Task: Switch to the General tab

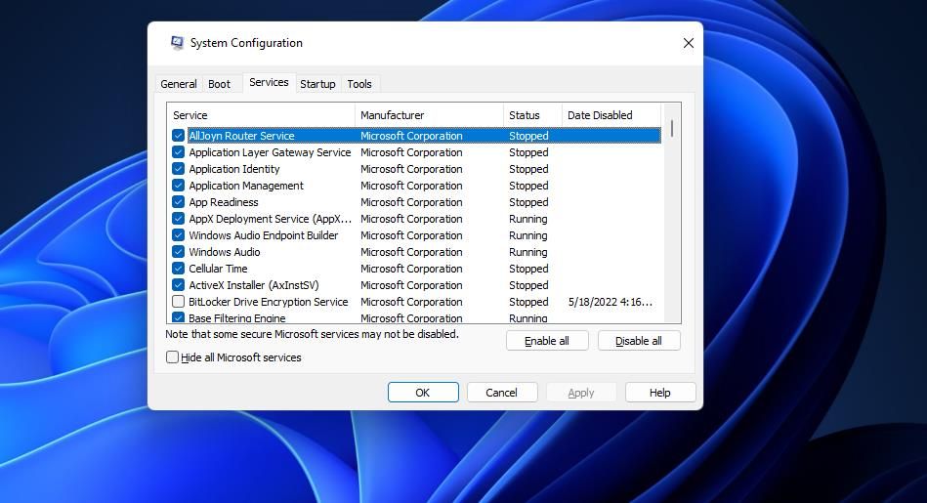Action: pos(179,84)
